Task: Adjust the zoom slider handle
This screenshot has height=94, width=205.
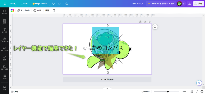Action: tap(168, 91)
